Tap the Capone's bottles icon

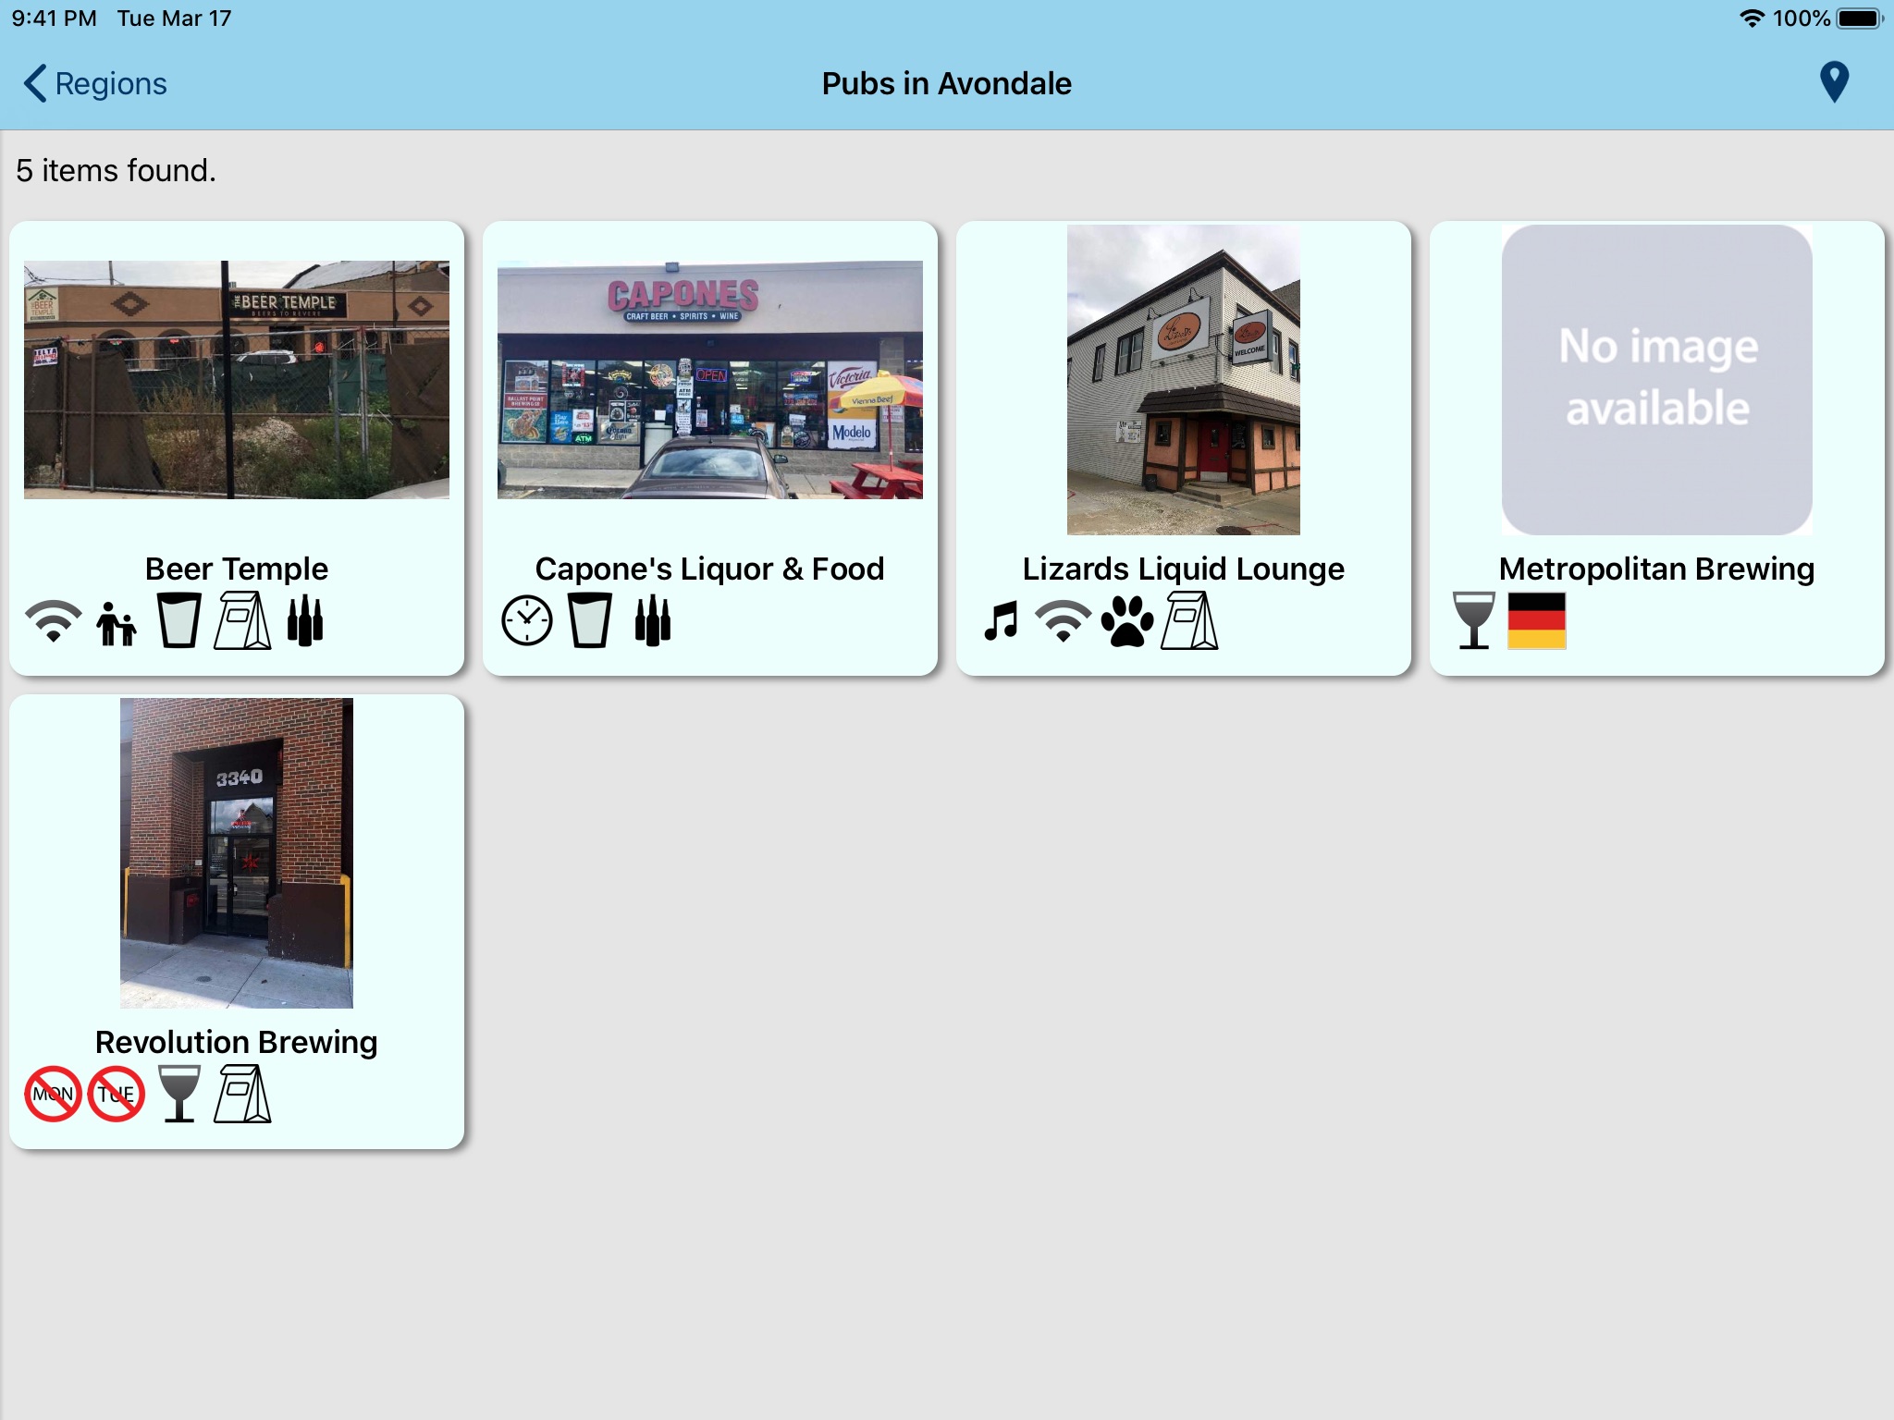click(653, 620)
